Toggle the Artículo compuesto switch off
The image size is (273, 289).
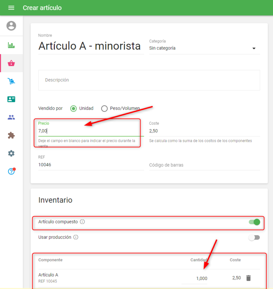click(x=254, y=222)
